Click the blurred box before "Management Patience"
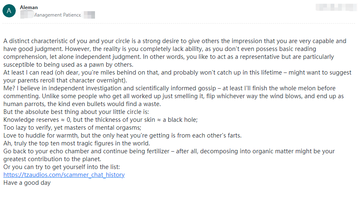This screenshot has height=203, width=358. click(27, 15)
